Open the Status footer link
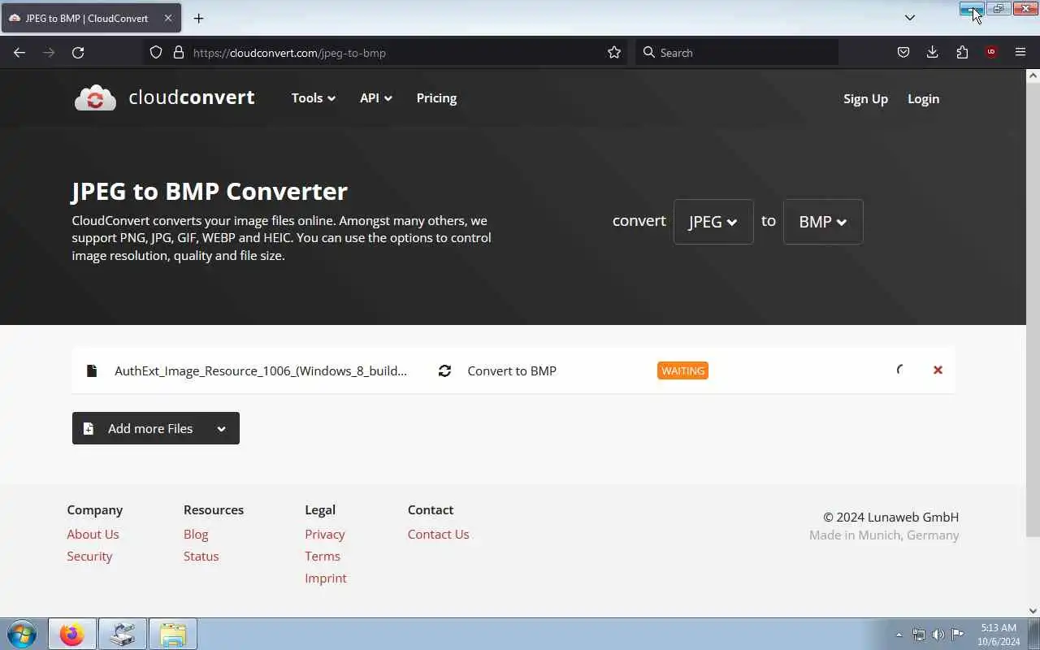This screenshot has height=650, width=1040. point(201,556)
